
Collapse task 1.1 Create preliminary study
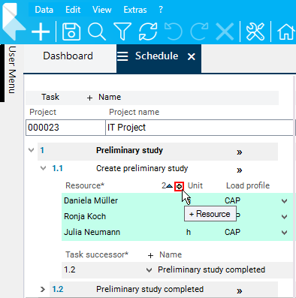[44, 168]
